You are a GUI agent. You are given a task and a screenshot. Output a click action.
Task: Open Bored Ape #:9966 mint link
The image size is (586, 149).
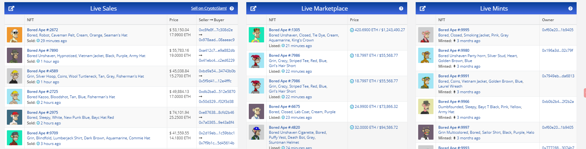pos(454,102)
